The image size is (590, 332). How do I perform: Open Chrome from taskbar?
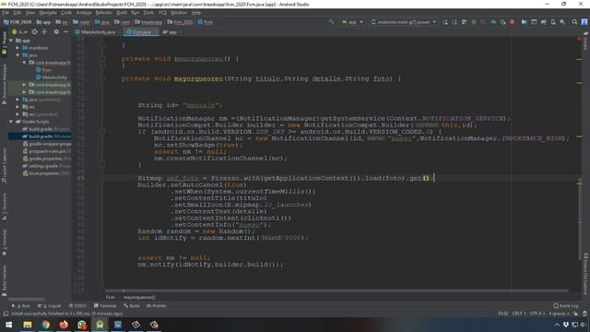[45, 325]
